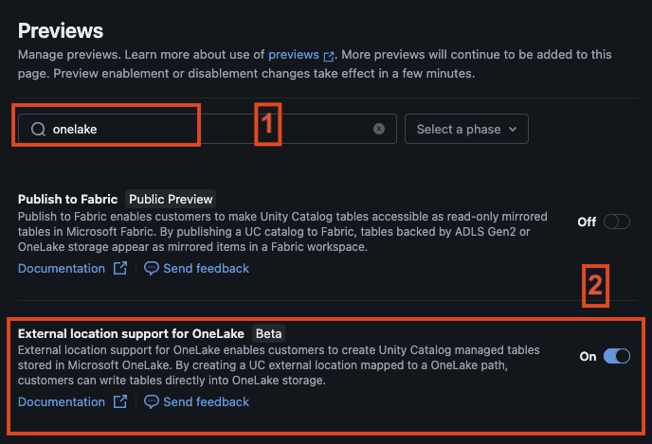The image size is (652, 444).
Task: Click the phase dropdown chevron arrow
Action: pyautogui.click(x=513, y=129)
